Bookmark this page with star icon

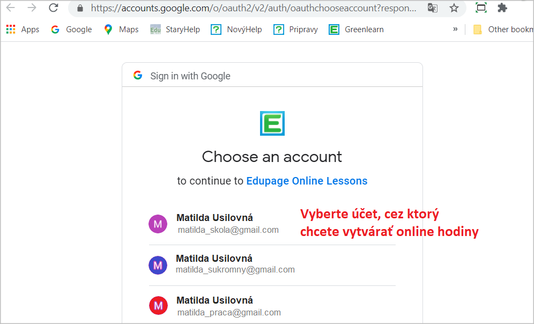point(454,8)
